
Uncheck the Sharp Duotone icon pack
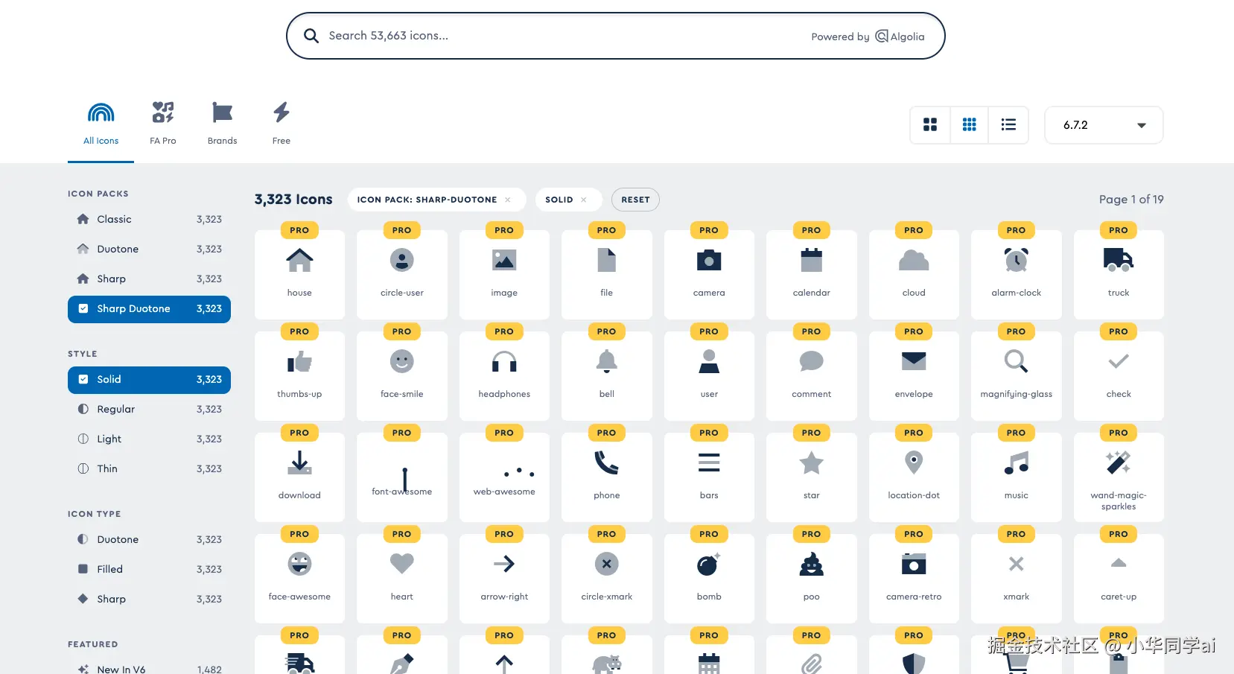[x=83, y=309]
